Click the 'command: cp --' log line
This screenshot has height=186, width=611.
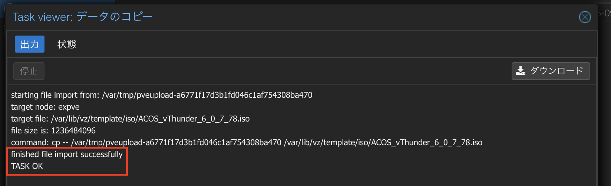pyautogui.click(x=247, y=143)
